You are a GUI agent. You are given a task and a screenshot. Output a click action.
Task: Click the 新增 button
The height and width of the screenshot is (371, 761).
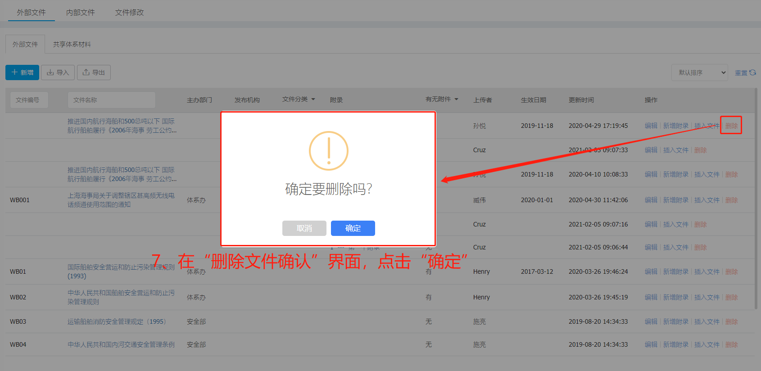22,72
